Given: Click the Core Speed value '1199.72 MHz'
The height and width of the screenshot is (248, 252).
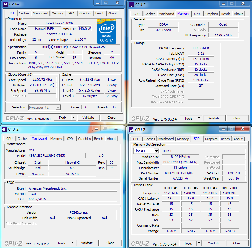Looking at the screenshot, I should [43, 80].
